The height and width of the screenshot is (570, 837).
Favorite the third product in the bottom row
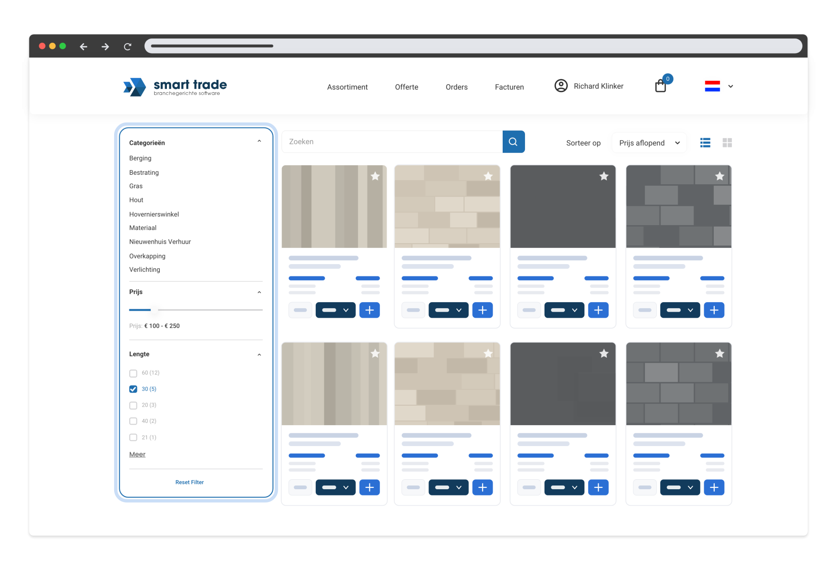tap(604, 353)
